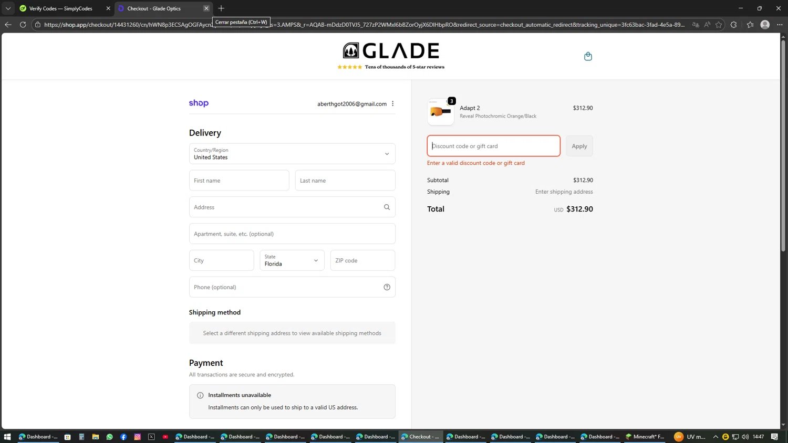The image size is (788, 443).
Task: Click the browser address bar URL
Action: 365,25
